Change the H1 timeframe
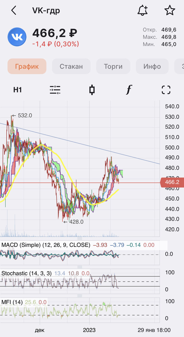Viewport: 184px width, 337px height. click(17, 90)
